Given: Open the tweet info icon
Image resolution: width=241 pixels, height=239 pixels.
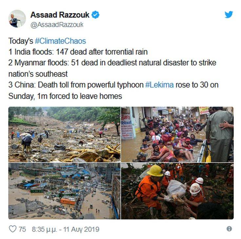Looking at the screenshot, I should click(x=229, y=229).
